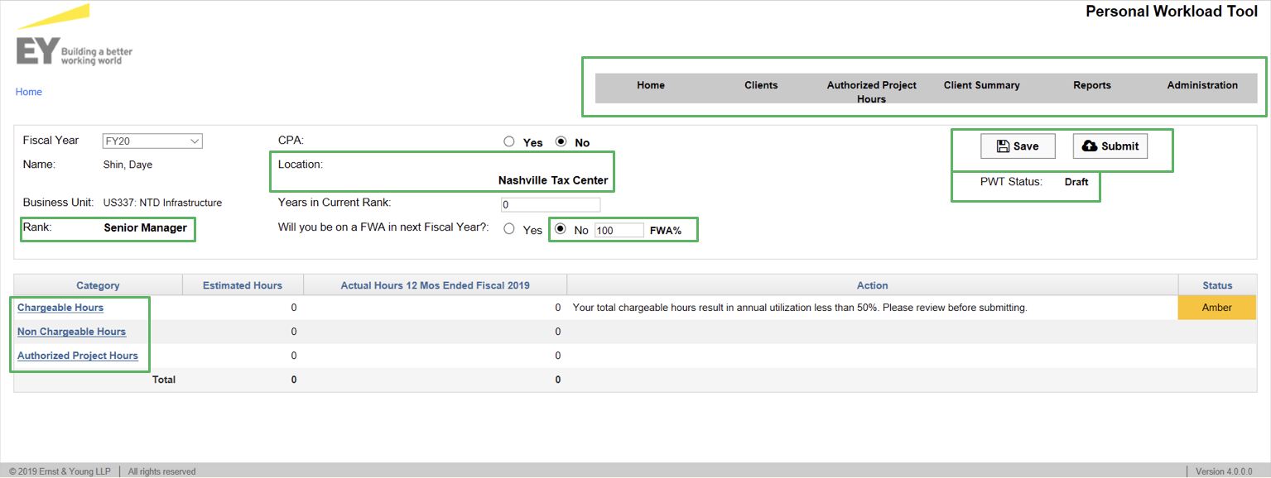Click the Nashville Tax Center location text
The height and width of the screenshot is (478, 1271).
(553, 180)
